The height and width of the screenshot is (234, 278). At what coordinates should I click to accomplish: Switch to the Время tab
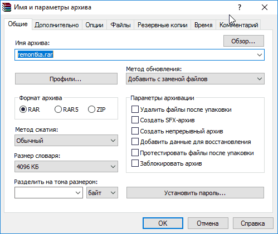point(203,25)
